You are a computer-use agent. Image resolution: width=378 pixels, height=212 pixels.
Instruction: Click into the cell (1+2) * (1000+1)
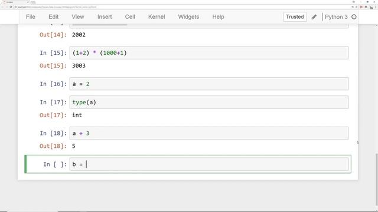209,52
